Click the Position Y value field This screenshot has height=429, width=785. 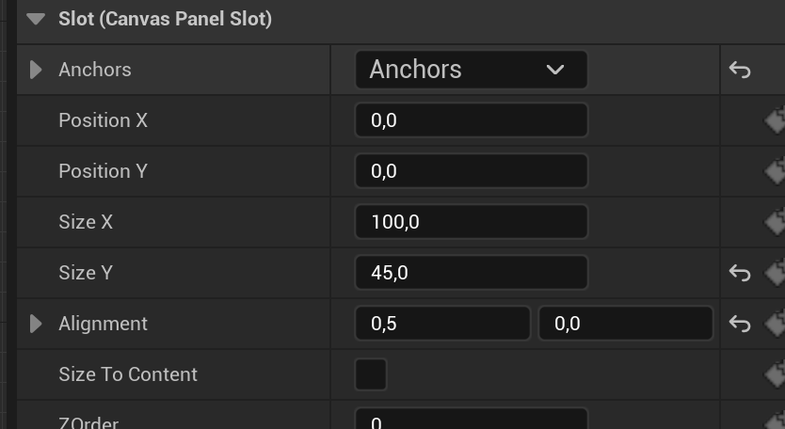tap(471, 171)
